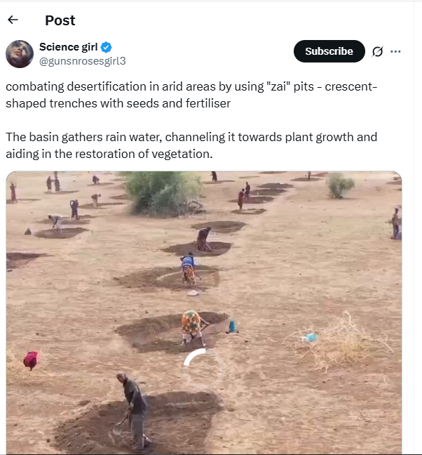Click the worker in the orange patterned dress
Viewport: 422px width, 455px height.
click(x=191, y=326)
